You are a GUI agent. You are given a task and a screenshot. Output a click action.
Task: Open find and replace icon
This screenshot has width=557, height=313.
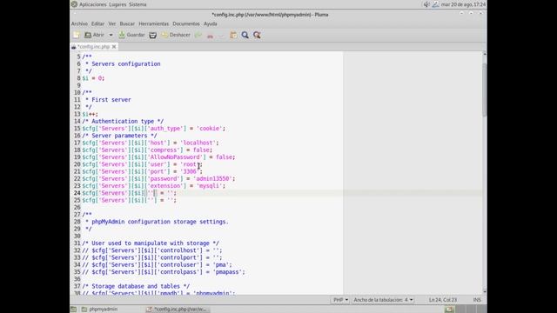pos(257,35)
